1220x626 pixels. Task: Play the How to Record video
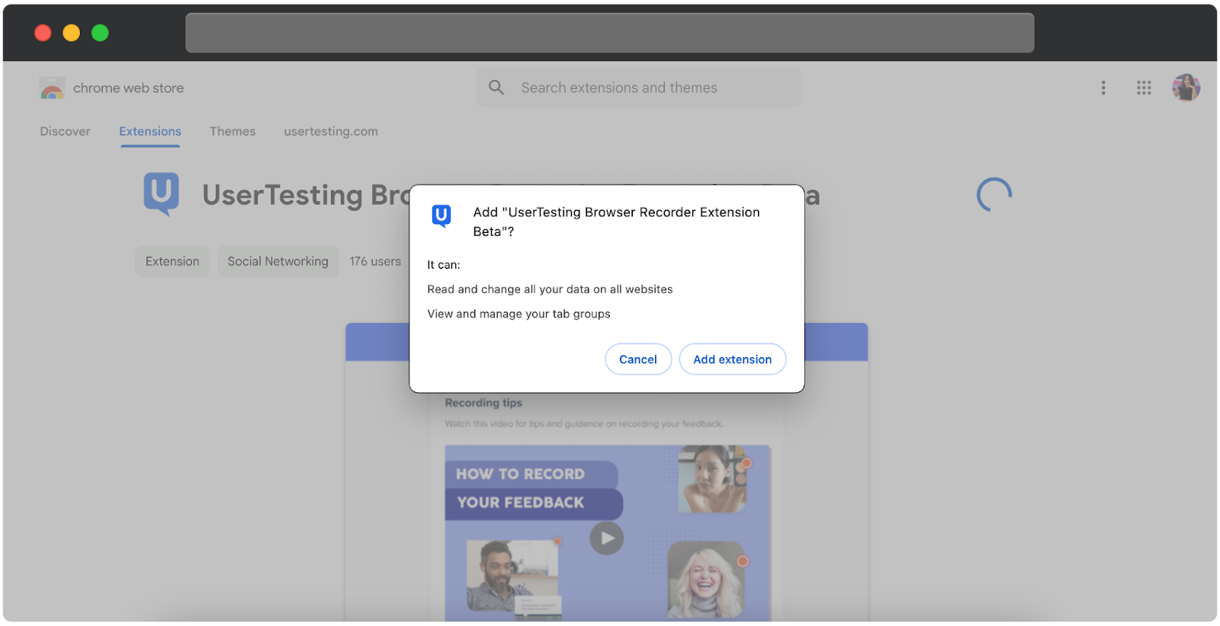pyautogui.click(x=607, y=538)
